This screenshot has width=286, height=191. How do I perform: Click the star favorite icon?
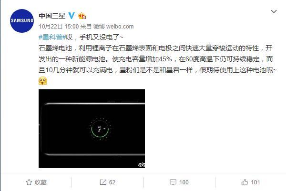pos(29,182)
